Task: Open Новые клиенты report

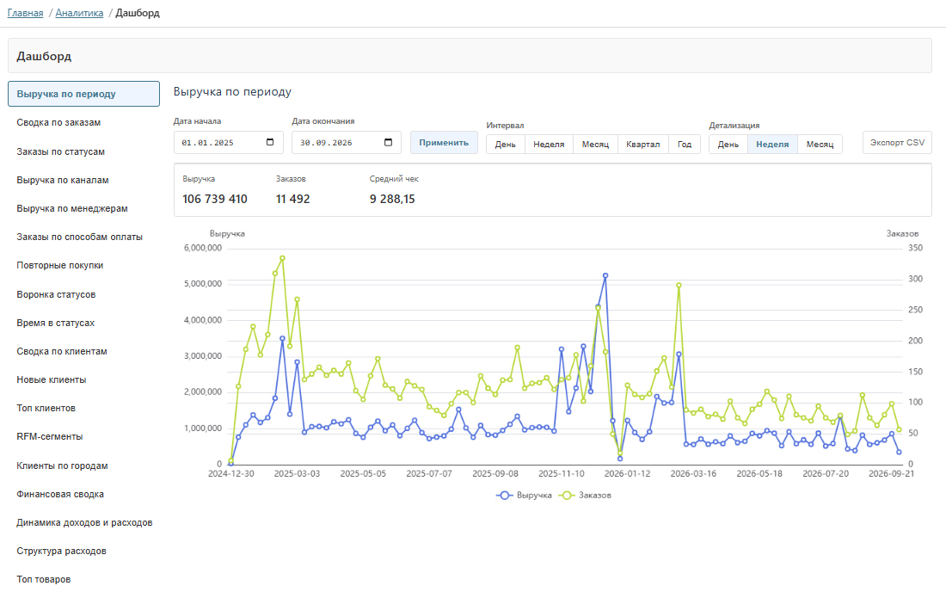Action: tap(84, 379)
